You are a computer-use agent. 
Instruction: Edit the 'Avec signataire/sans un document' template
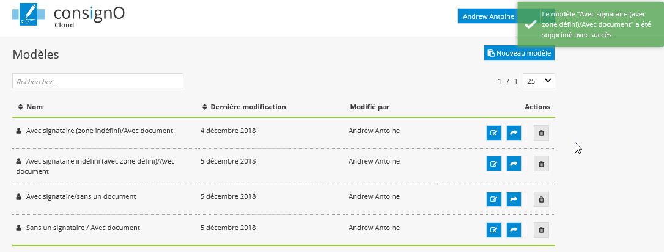coord(494,200)
